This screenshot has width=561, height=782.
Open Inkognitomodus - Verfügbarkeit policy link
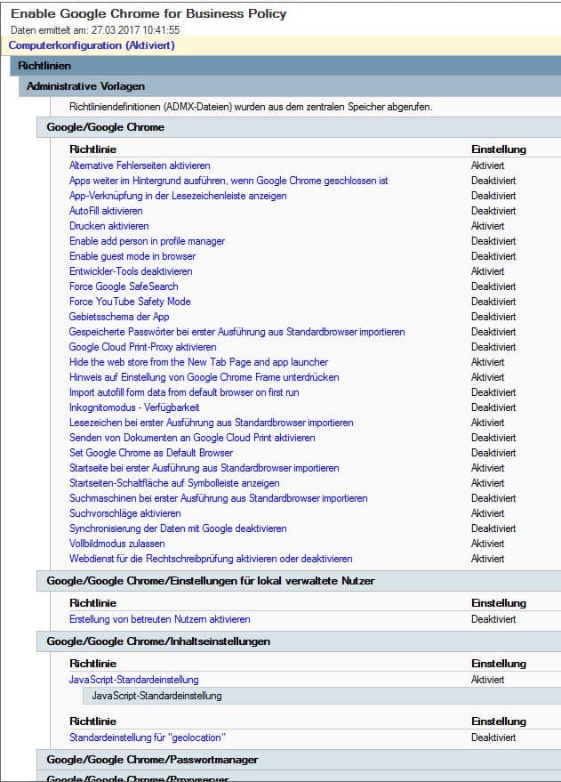(134, 407)
